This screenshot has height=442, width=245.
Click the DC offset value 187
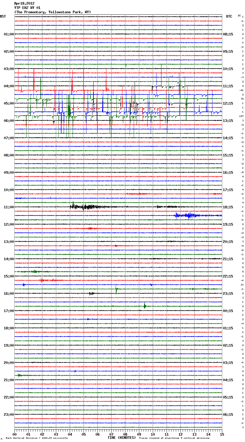coord(241,116)
